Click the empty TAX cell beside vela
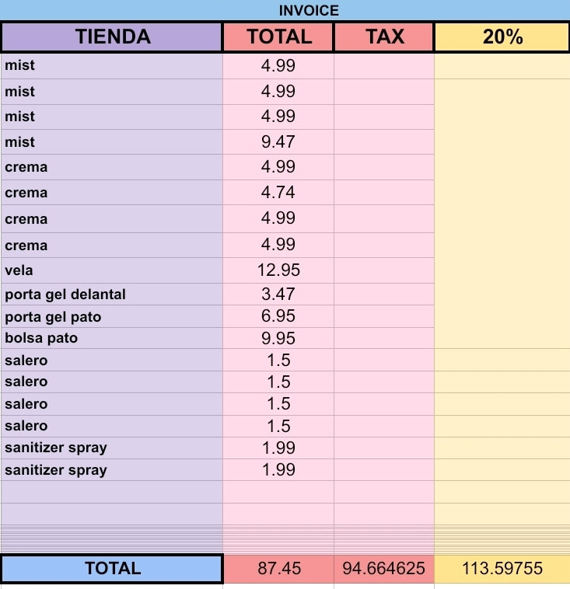Image resolution: width=570 pixels, height=589 pixels. (384, 270)
